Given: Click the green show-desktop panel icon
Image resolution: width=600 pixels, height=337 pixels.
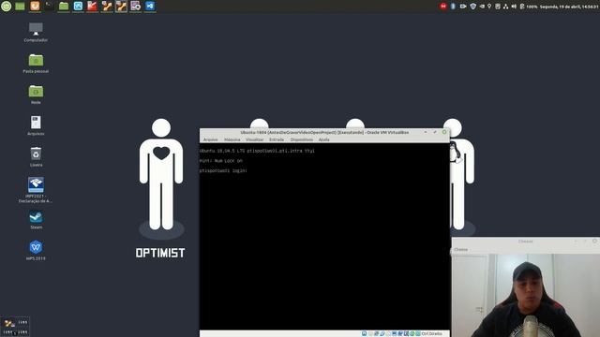Looking at the screenshot, I should (20, 7).
